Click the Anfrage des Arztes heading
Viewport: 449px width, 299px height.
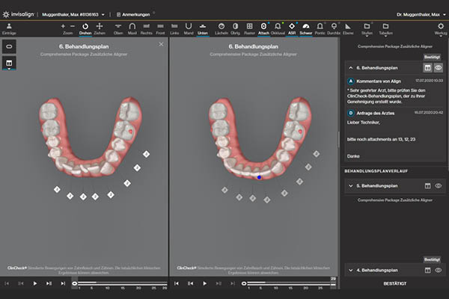pos(375,114)
